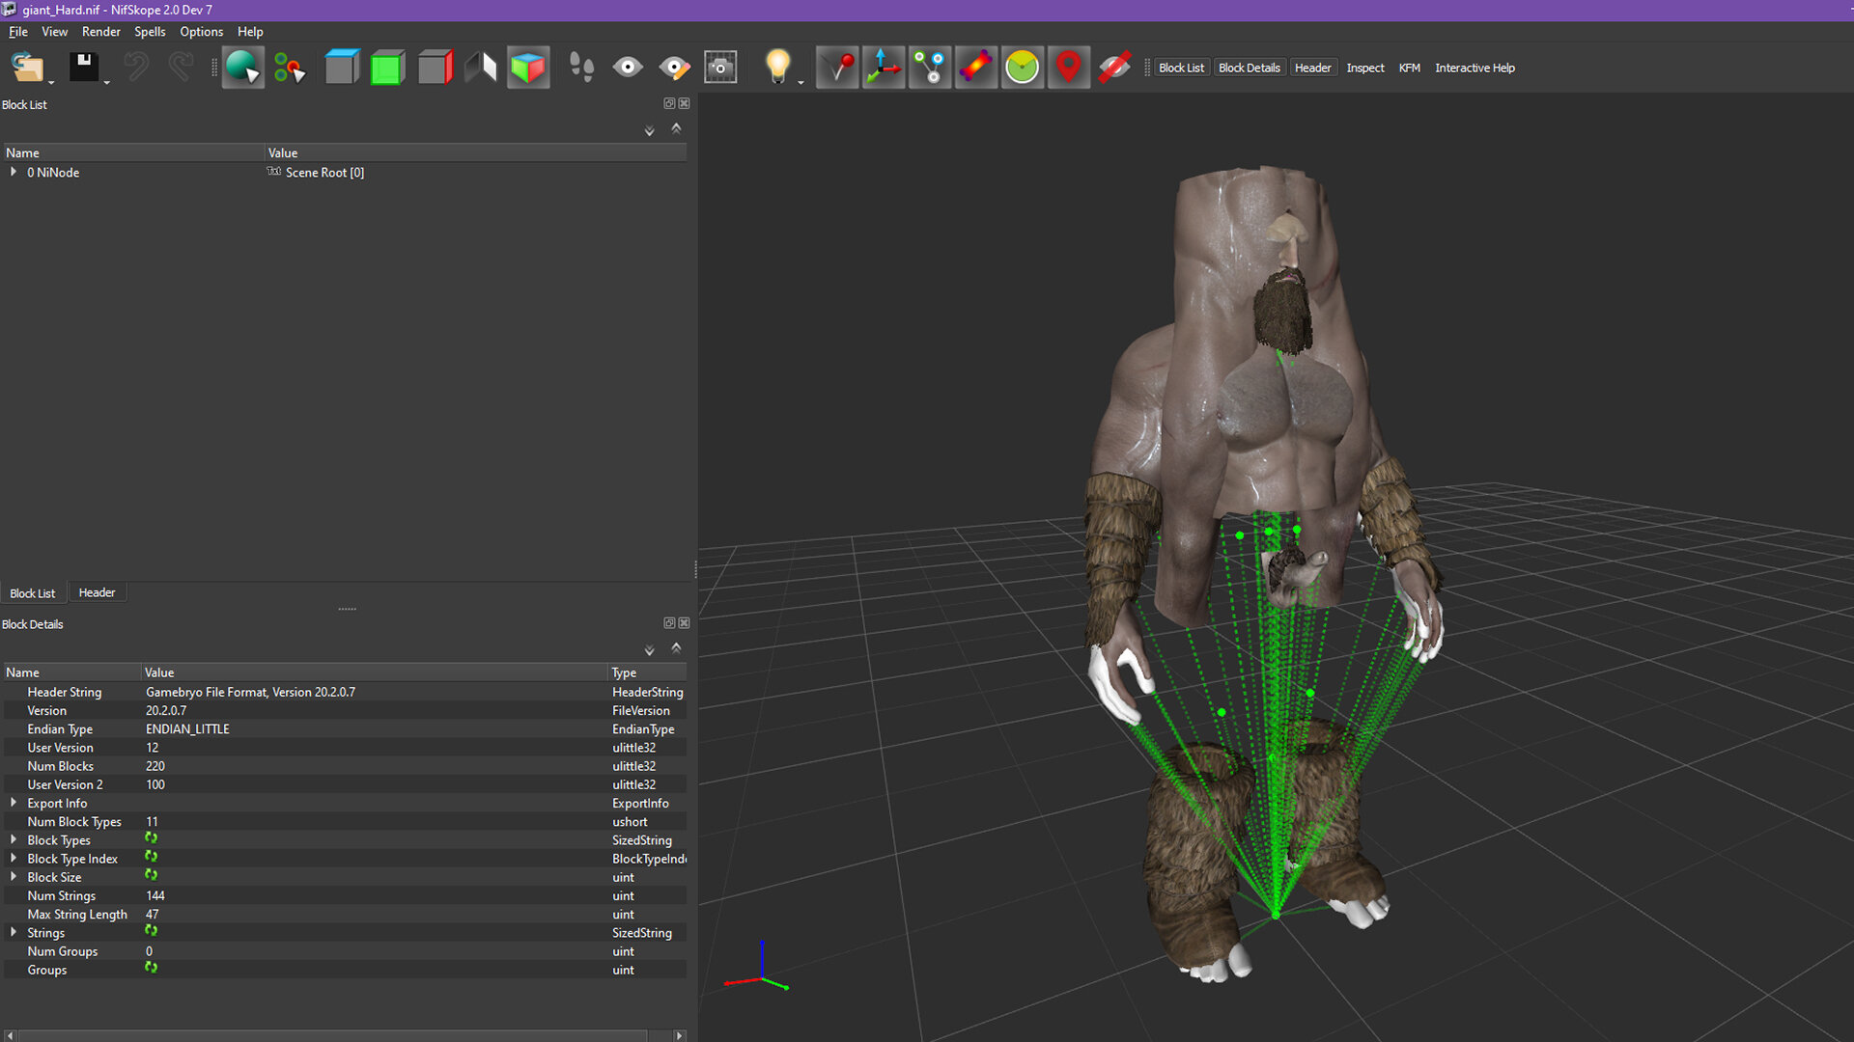This screenshot has height=1042, width=1854.
Task: Click the Block List collapse-all double-up arrow
Action: 676,128
